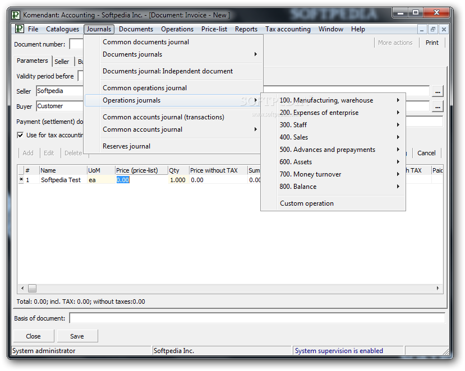465x371 pixels.
Task: Expand the Documents journals submenu
Action: tap(173, 54)
